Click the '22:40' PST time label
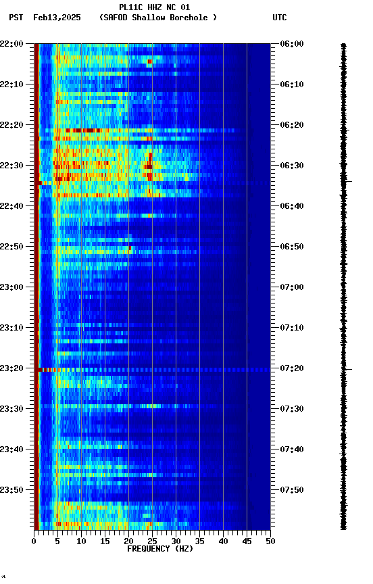This screenshot has height=584, width=373. (11, 206)
